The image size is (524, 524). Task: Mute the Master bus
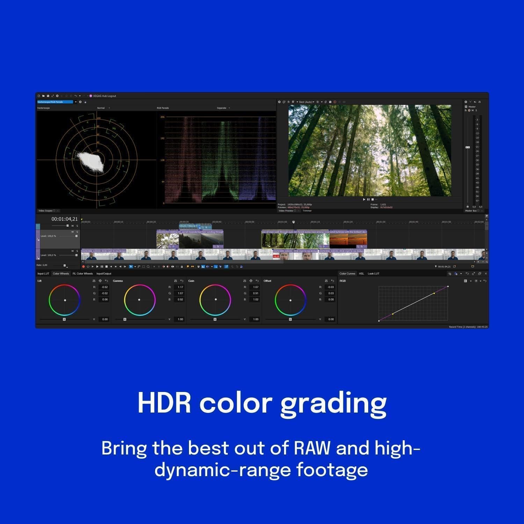[x=473, y=110]
